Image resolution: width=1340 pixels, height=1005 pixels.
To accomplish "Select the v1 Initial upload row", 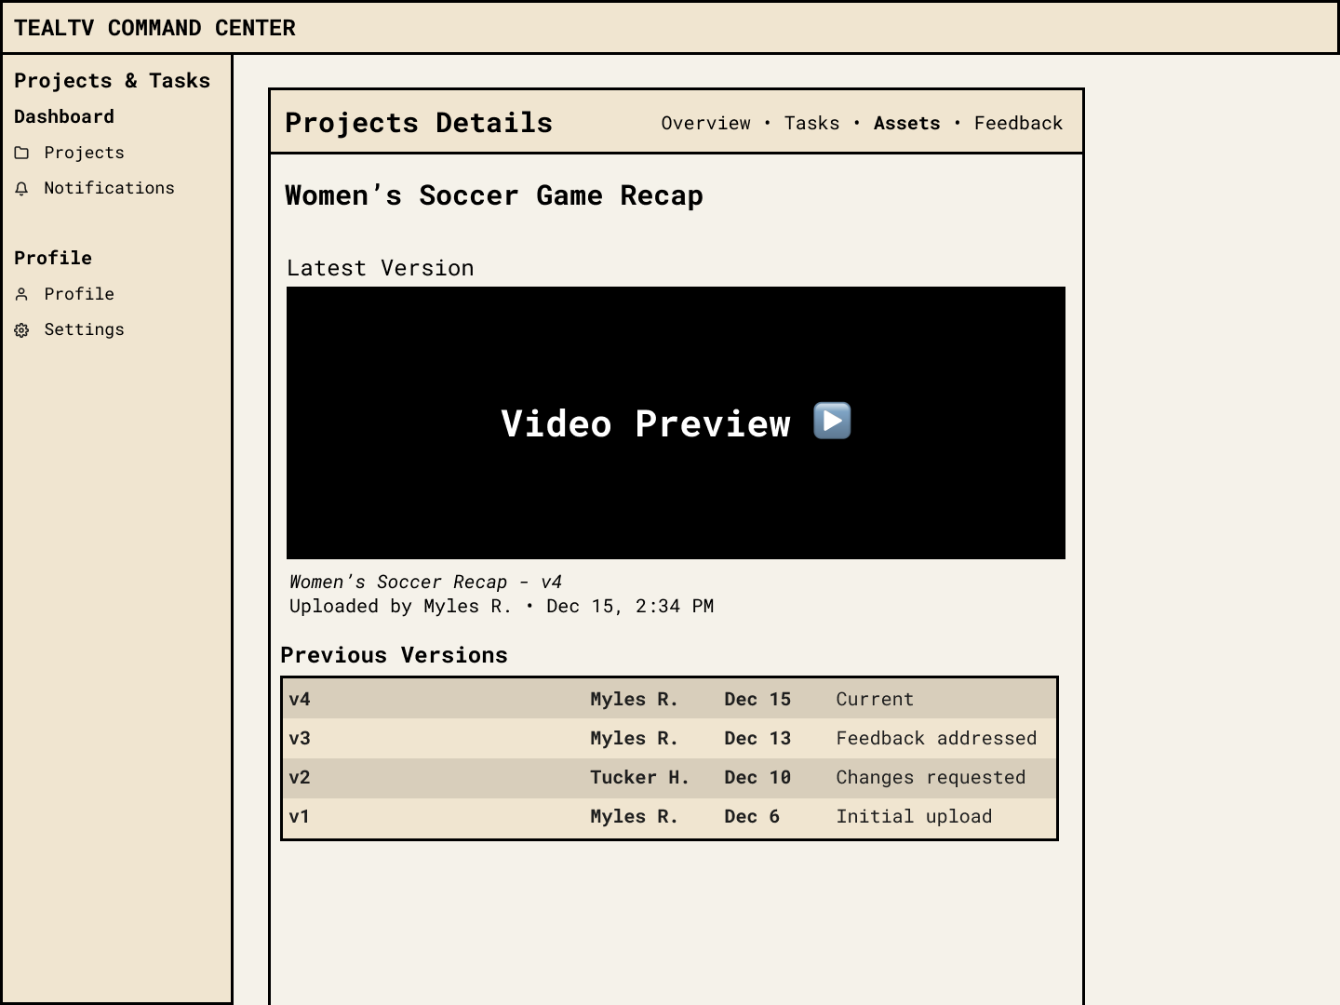I will pos(669,817).
